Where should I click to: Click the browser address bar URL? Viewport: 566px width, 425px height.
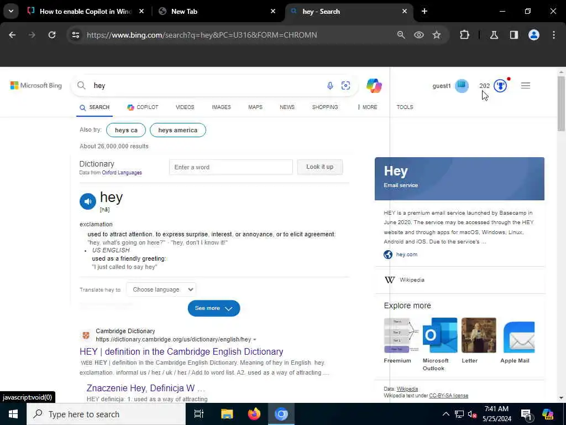click(202, 35)
